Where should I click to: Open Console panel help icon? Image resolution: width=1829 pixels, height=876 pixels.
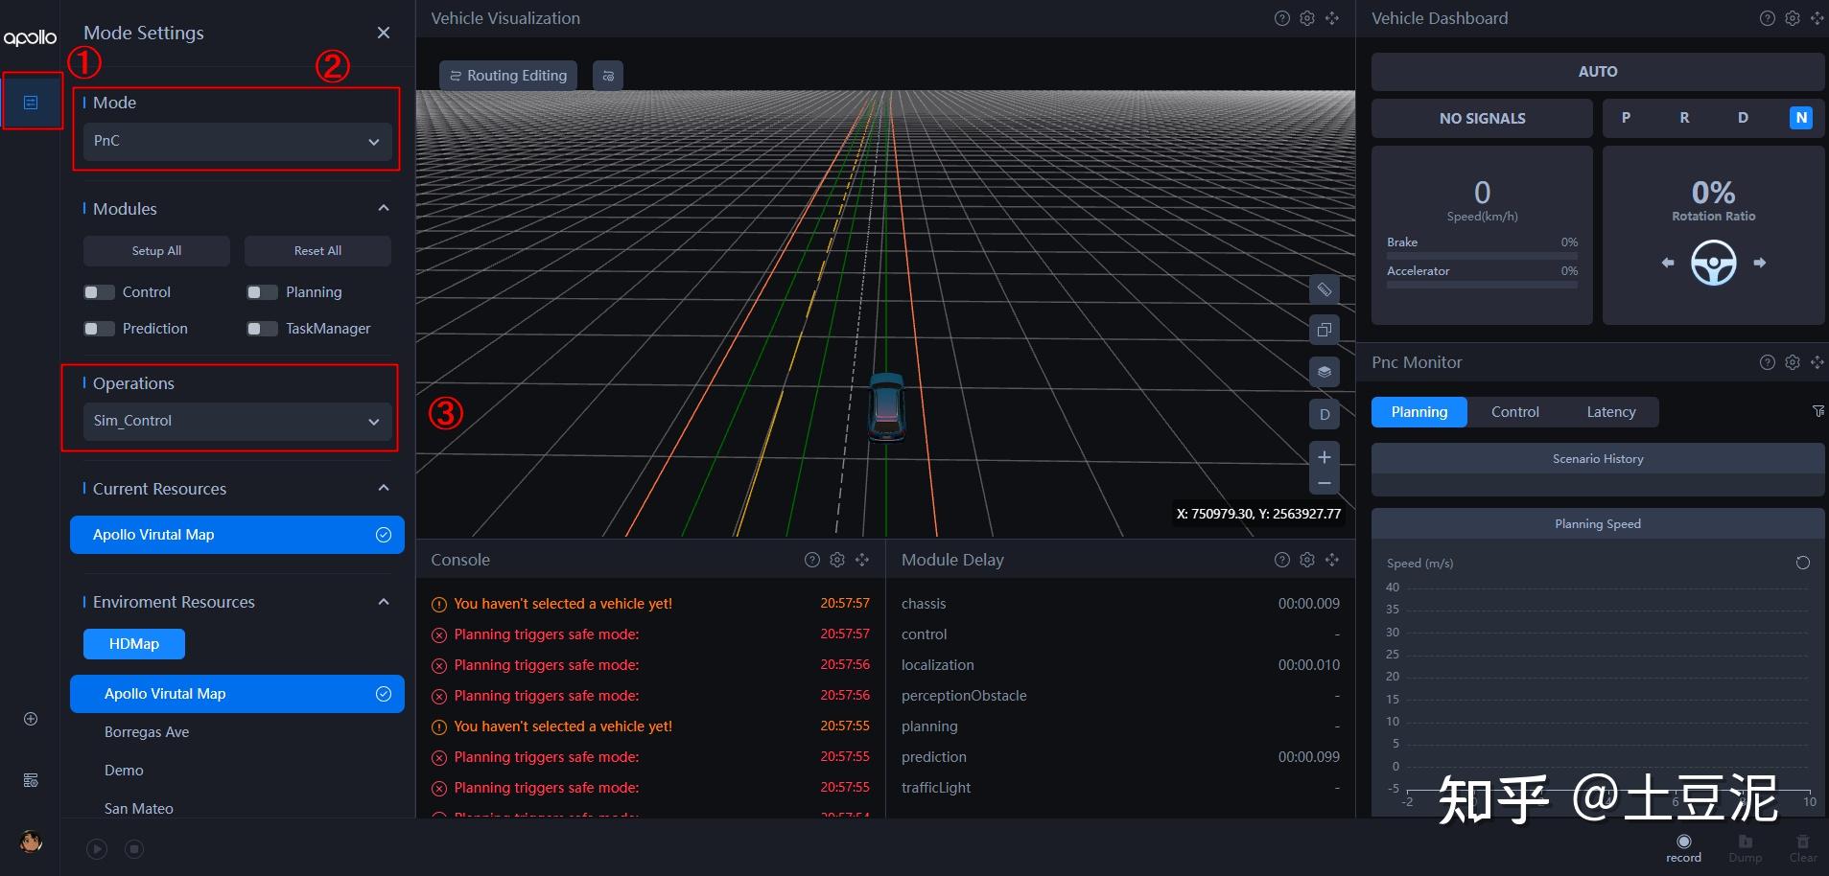(812, 560)
